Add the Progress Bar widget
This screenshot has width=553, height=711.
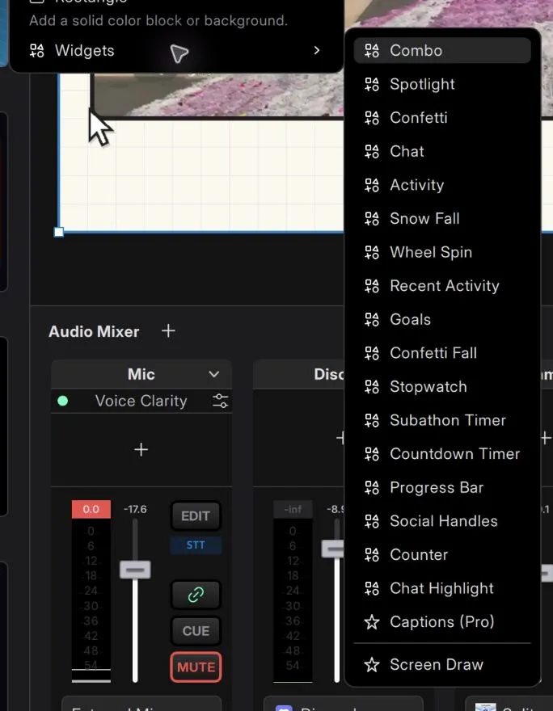pyautogui.click(x=442, y=487)
